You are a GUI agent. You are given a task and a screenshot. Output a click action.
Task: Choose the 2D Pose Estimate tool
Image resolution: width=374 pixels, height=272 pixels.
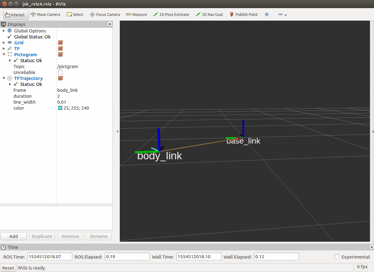[171, 15]
